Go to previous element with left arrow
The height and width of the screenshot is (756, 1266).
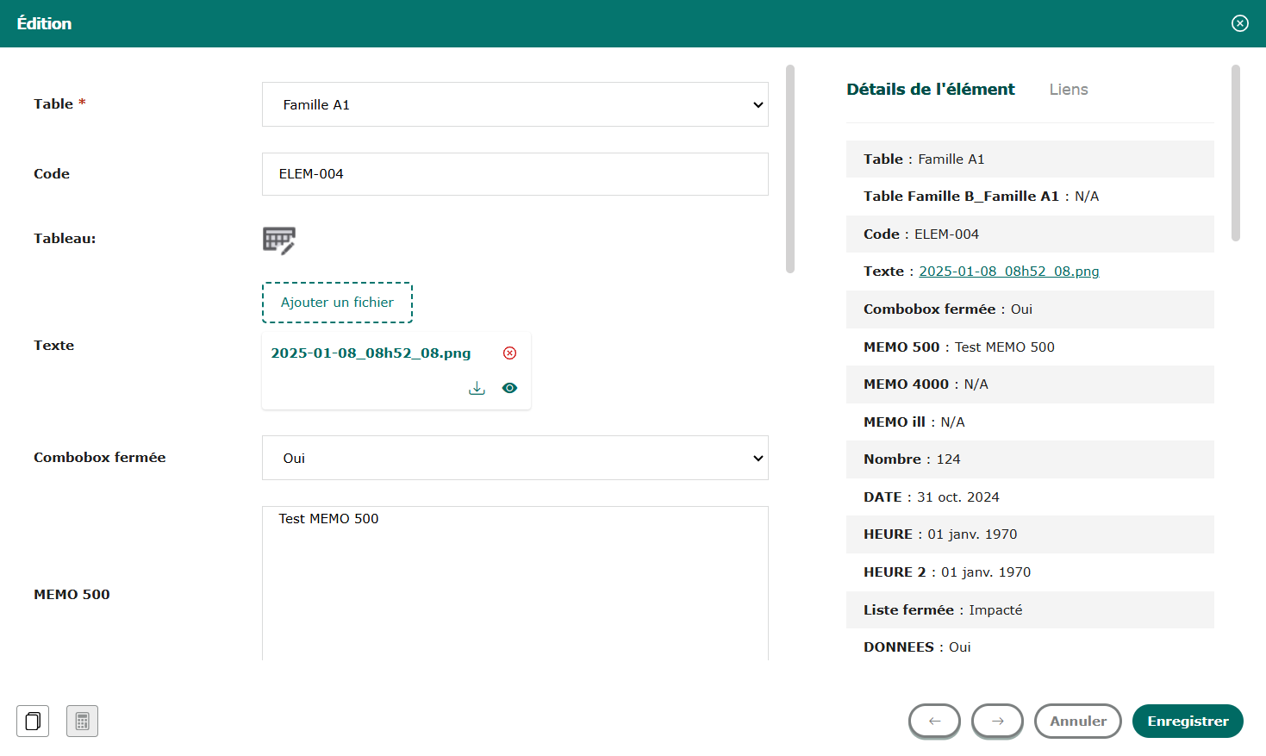[x=934, y=721]
